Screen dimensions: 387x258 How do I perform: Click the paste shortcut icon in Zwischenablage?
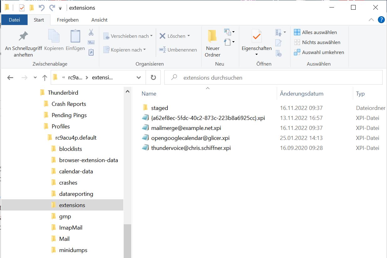(x=91, y=52)
